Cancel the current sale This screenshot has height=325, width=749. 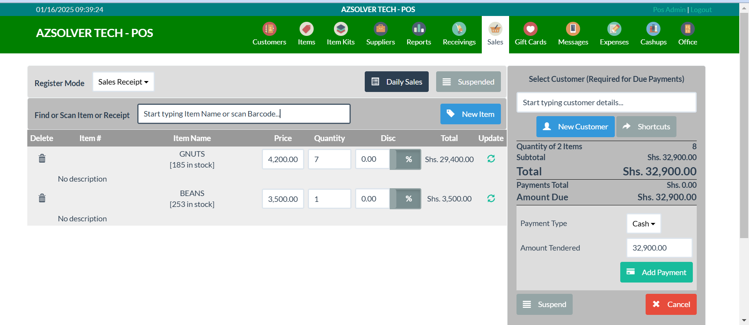(x=671, y=304)
